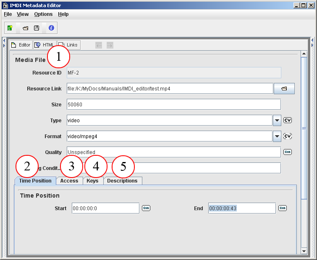Click Con button beside End time
Viewport: 317px width, 260px height.
click(x=283, y=208)
